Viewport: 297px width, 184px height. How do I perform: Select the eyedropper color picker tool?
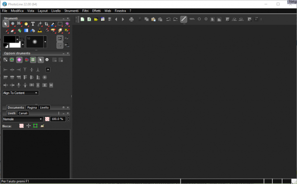coord(53,24)
